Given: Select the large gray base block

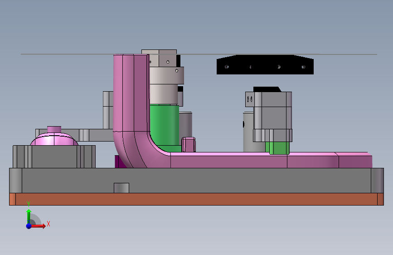Looking at the screenshot, I should click(197, 181).
